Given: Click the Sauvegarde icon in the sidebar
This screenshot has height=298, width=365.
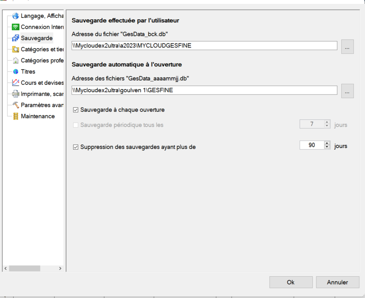Looking at the screenshot, I should 16,38.
